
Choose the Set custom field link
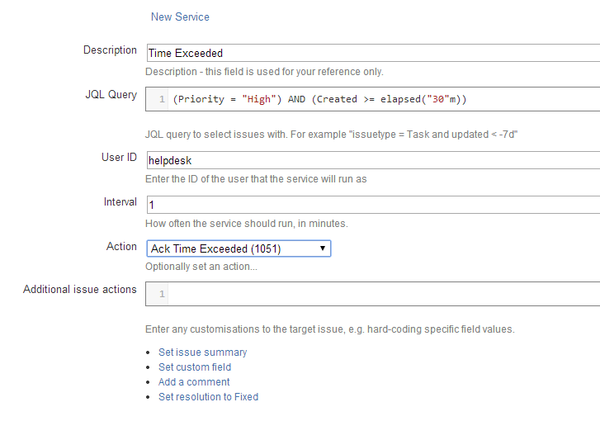[x=195, y=367]
